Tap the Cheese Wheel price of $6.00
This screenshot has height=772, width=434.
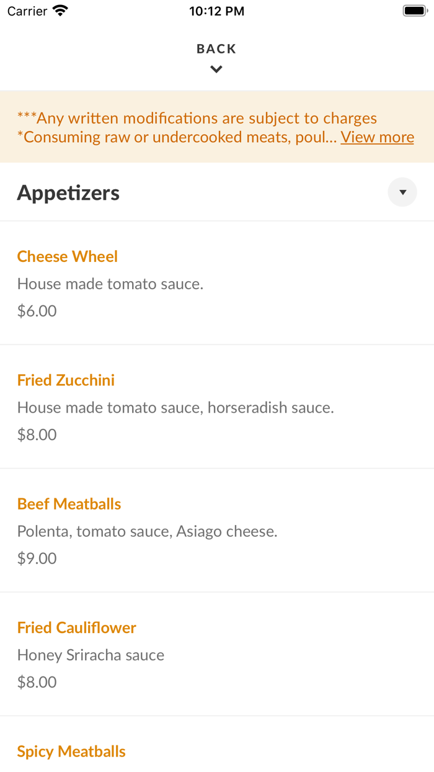click(37, 310)
